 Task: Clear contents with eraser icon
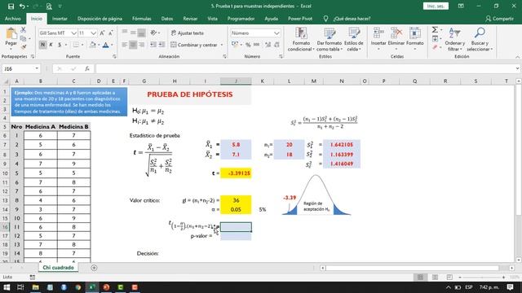tap(435, 47)
